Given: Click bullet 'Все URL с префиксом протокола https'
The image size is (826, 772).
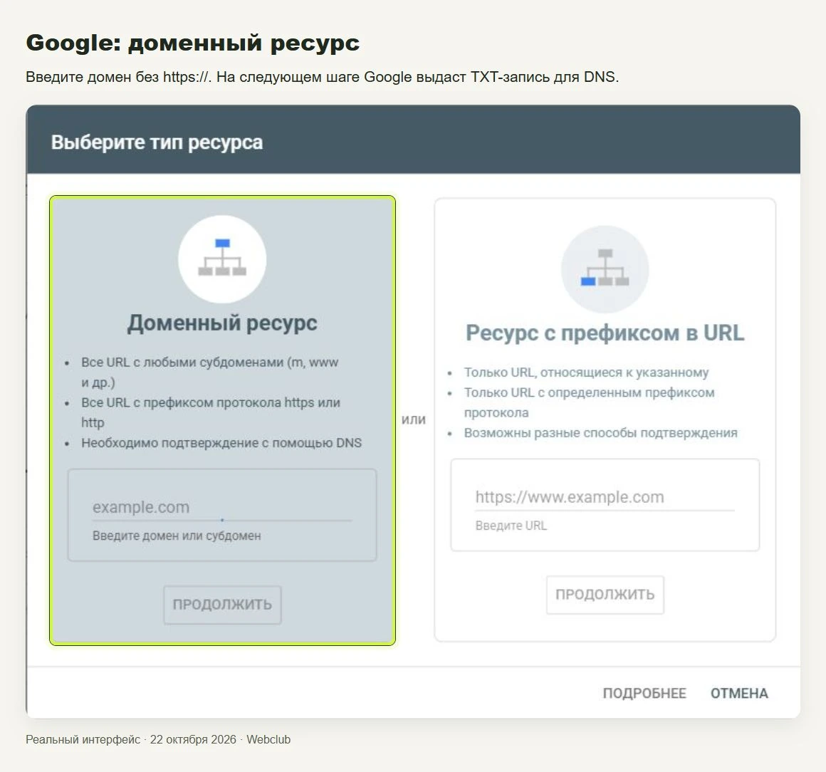Looking at the screenshot, I should (211, 412).
